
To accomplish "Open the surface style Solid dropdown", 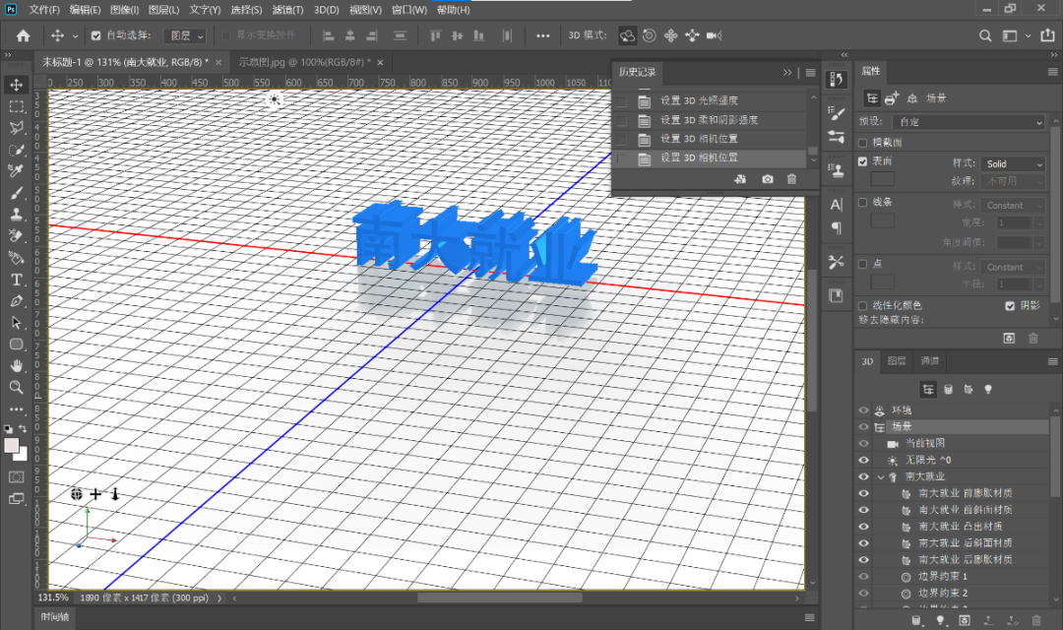I will click(1013, 163).
